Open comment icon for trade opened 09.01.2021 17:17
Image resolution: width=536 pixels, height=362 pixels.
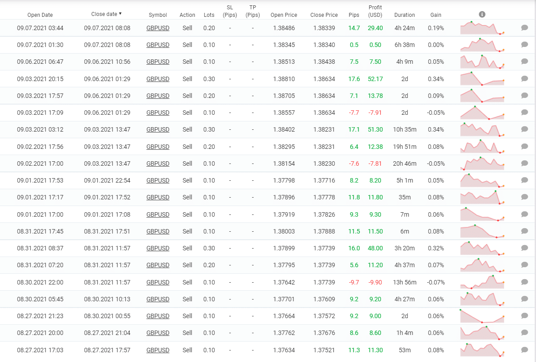point(524,197)
